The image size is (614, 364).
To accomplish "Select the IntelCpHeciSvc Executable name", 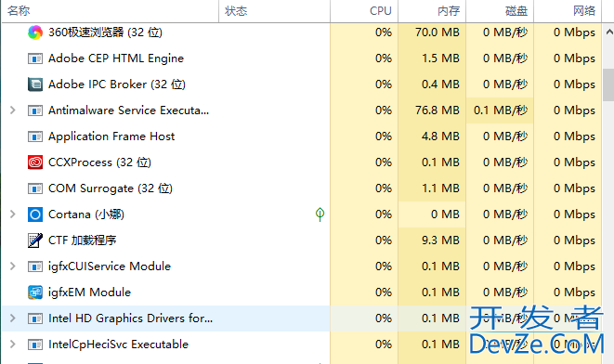I will [x=118, y=344].
